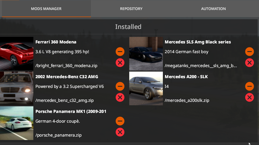Screen dimensions: 259x145
Task: Click the Mercedes SLS Amg Black series title
Action: coord(198,42)
